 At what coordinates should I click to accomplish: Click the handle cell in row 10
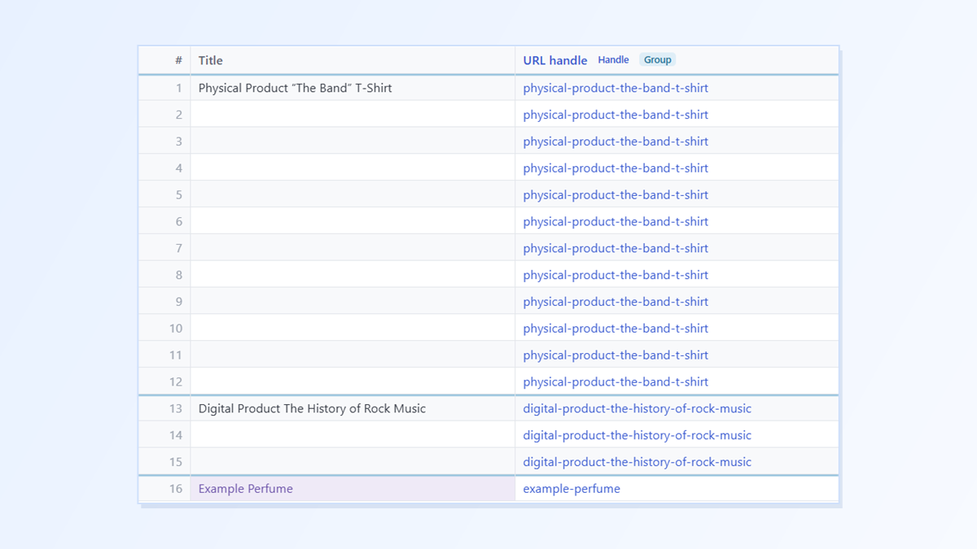(677, 329)
